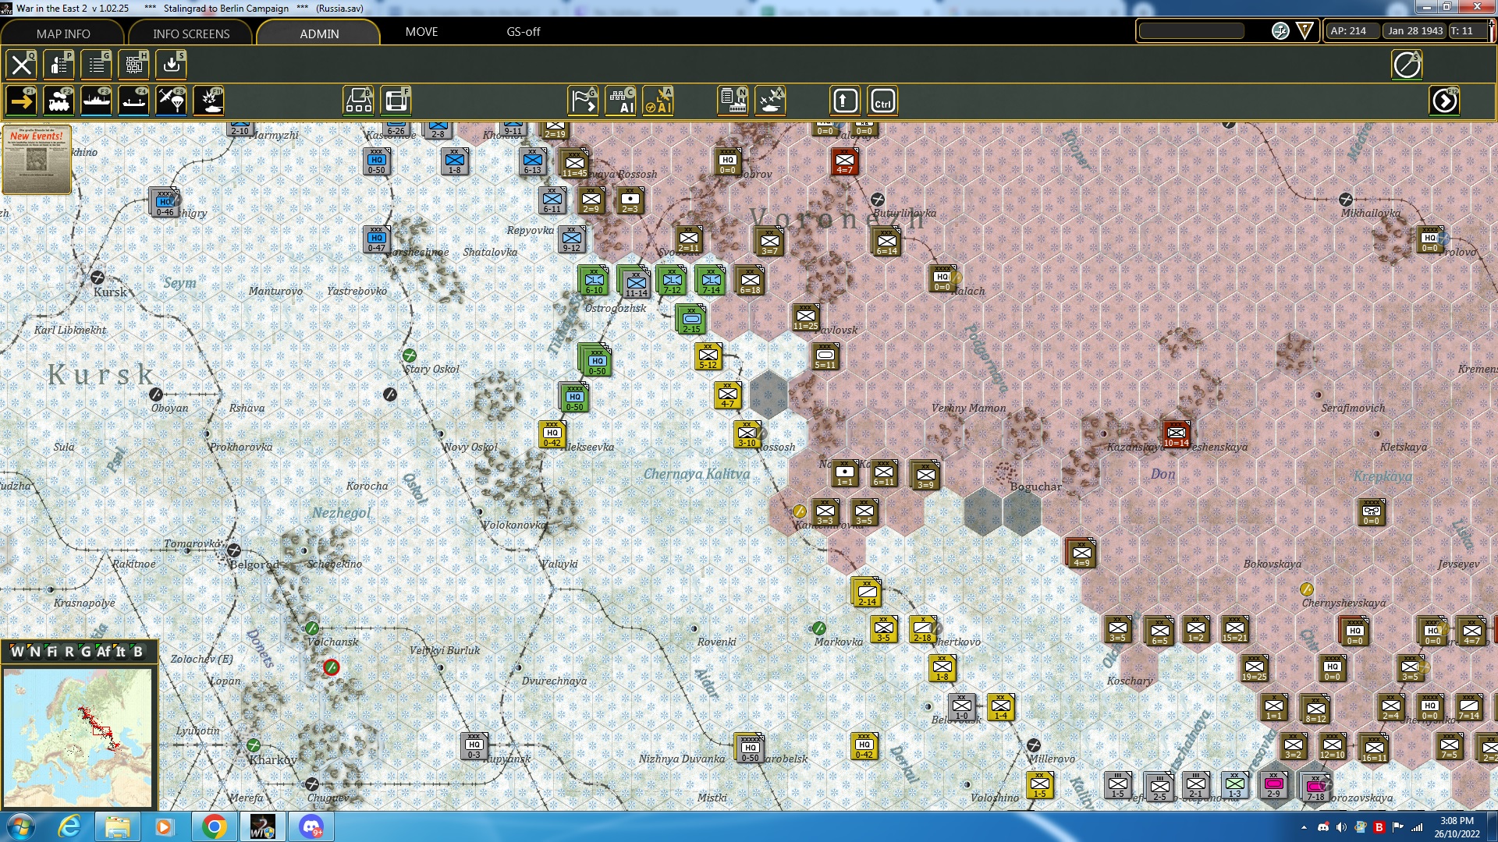
Task: Save the current game
Action: coord(171,65)
